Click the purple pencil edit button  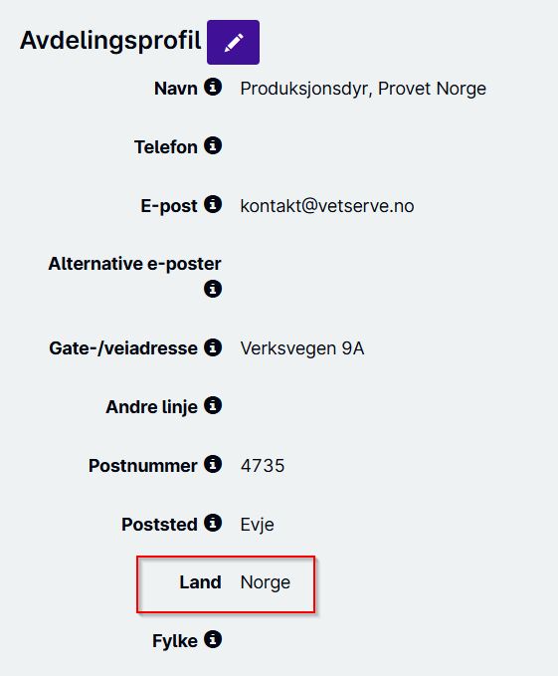click(233, 42)
